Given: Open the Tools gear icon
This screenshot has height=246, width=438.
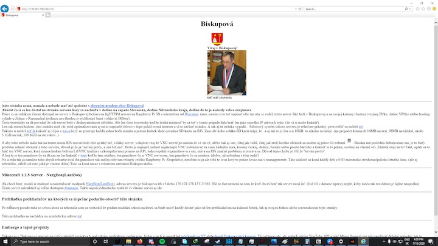Looking at the screenshot, I should 429,9.
